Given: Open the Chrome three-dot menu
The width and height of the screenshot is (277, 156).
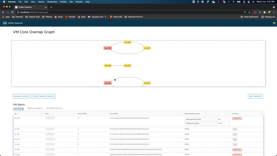Looking at the screenshot, I should 274,12.
